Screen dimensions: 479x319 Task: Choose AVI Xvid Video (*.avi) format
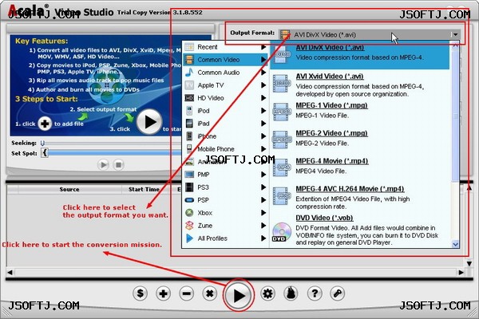click(x=360, y=85)
